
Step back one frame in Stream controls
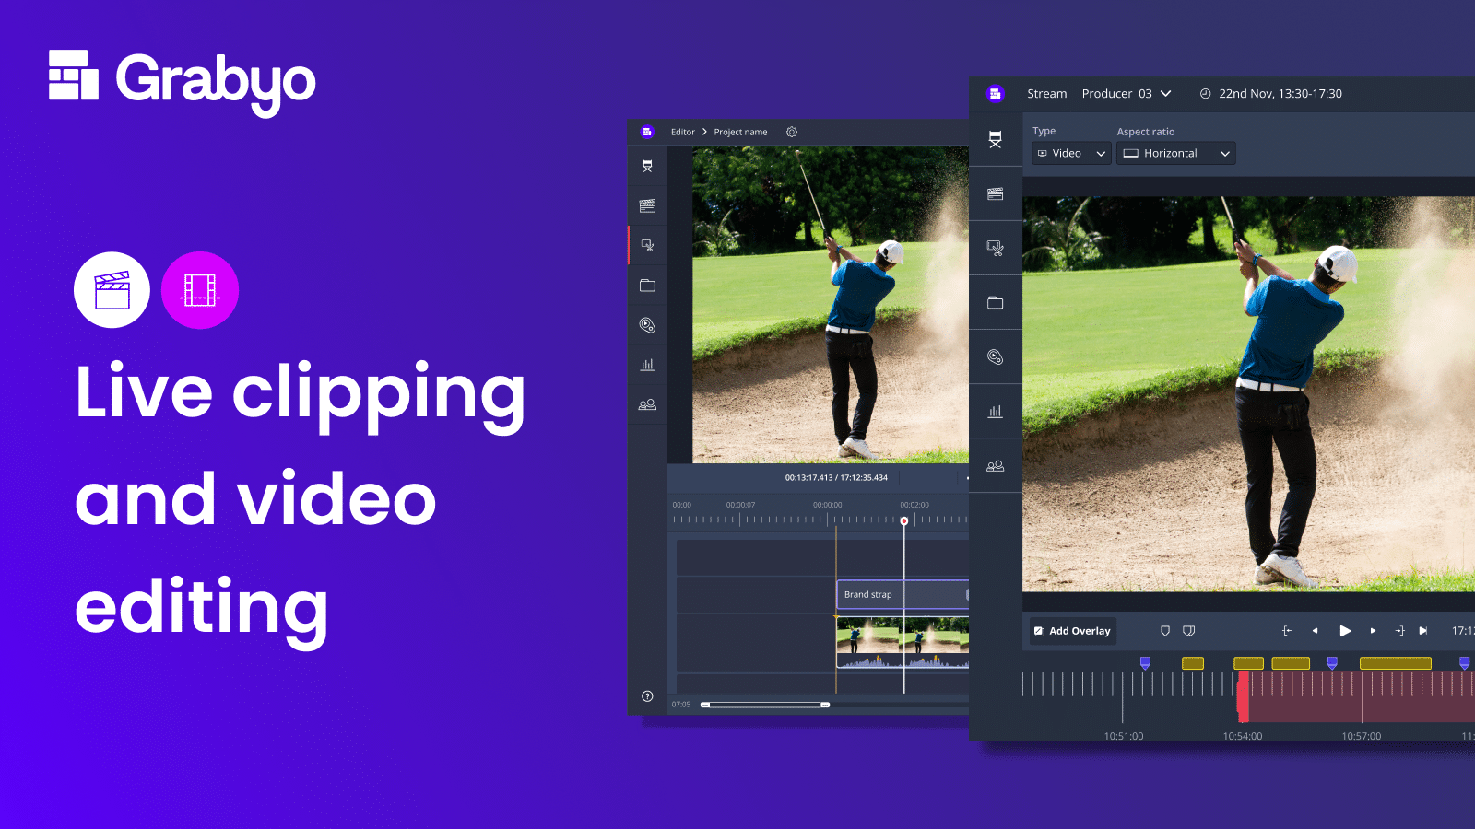point(1316,631)
